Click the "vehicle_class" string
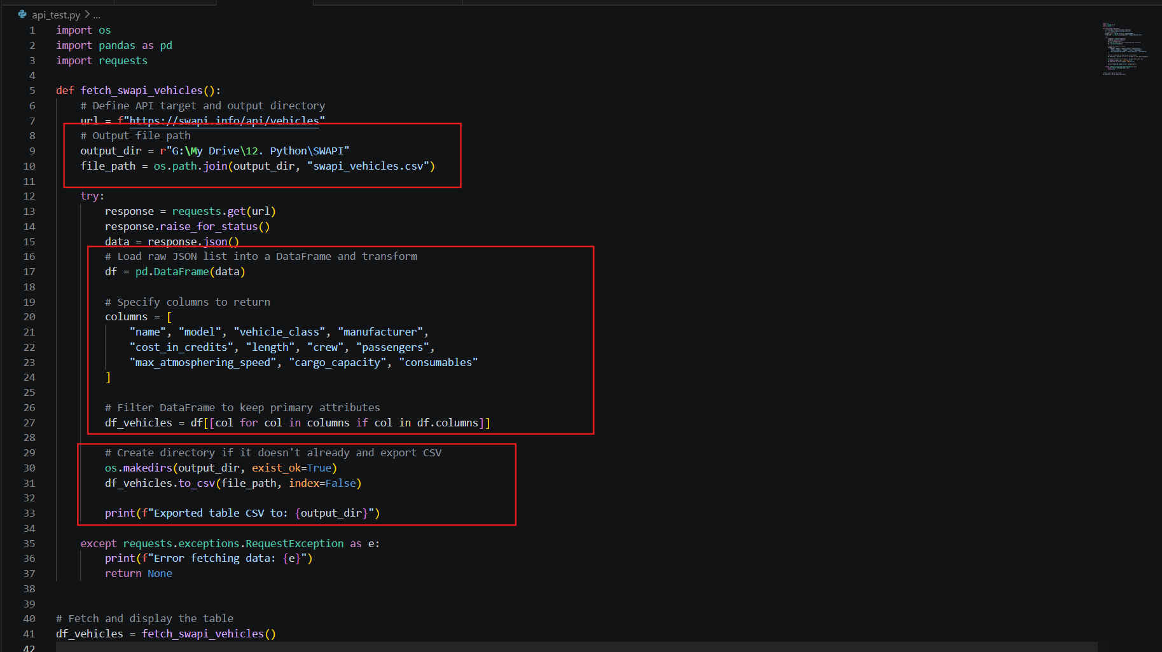 279,332
